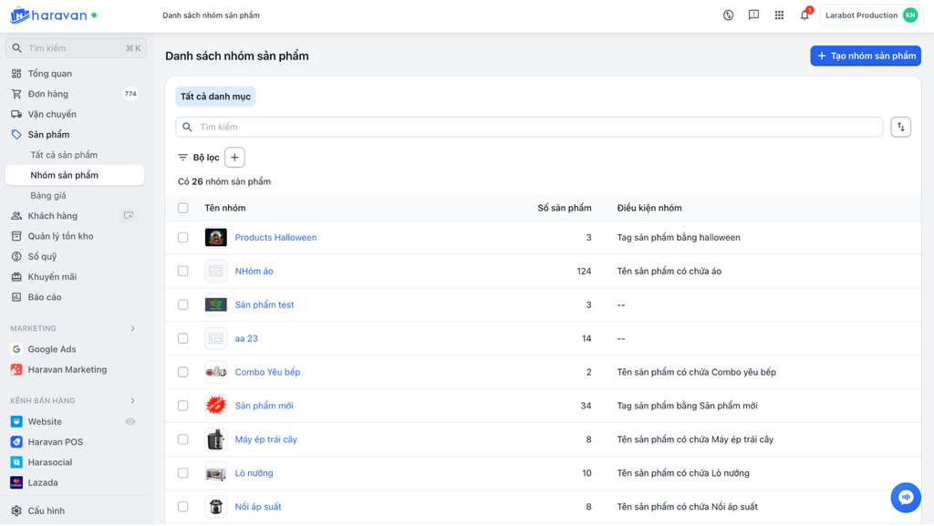Screen dimensions: 934x526
Task: Select the Tất cả danh mục tab
Action: point(215,97)
